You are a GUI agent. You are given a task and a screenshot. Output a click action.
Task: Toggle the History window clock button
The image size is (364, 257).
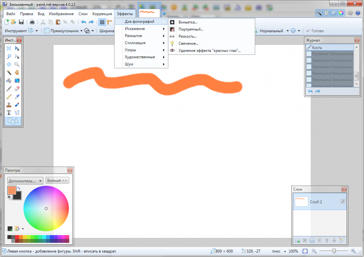(327, 13)
